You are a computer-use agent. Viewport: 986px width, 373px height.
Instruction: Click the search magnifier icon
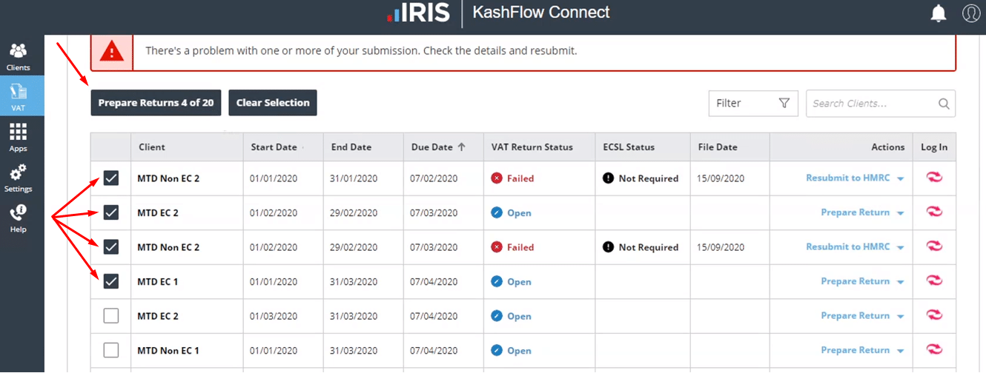pyautogui.click(x=944, y=104)
